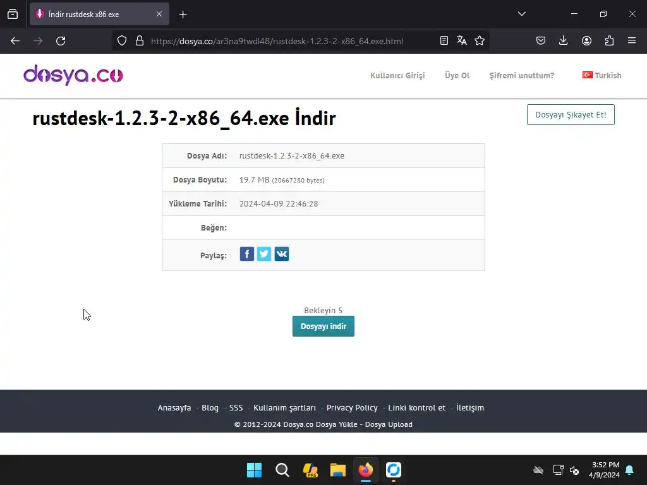This screenshot has height=485, width=647.
Task: Open the PRE app in taskbar
Action: coord(310,470)
